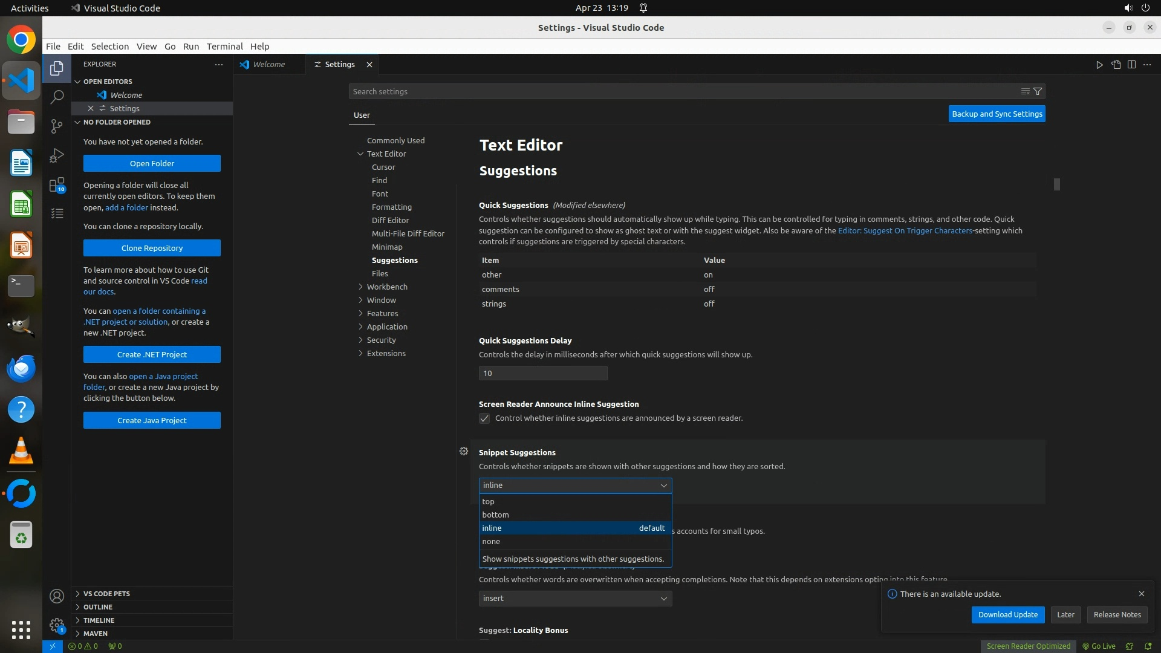The width and height of the screenshot is (1161, 653).
Task: Expand the Workbench settings category
Action: coord(387,287)
